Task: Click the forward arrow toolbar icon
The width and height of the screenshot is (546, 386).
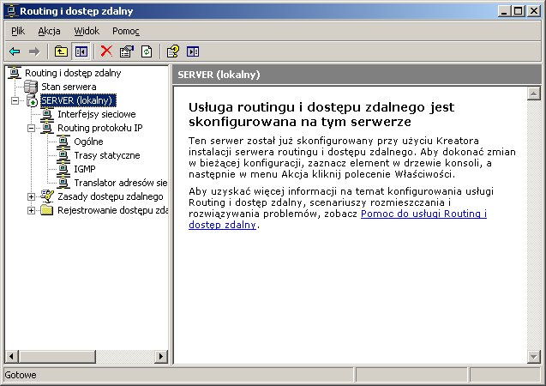Action: tap(34, 51)
